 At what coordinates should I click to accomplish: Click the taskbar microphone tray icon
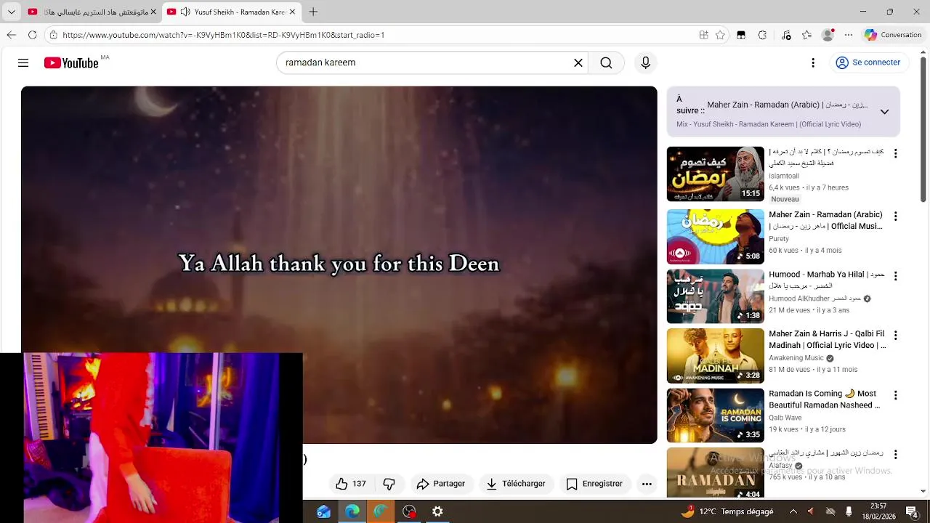click(x=849, y=511)
